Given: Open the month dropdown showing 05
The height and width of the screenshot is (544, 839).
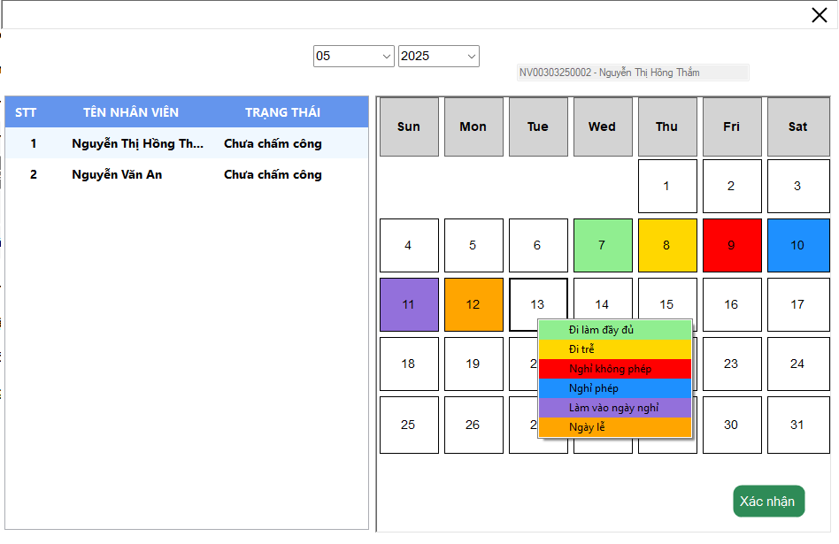Looking at the screenshot, I should pyautogui.click(x=354, y=56).
